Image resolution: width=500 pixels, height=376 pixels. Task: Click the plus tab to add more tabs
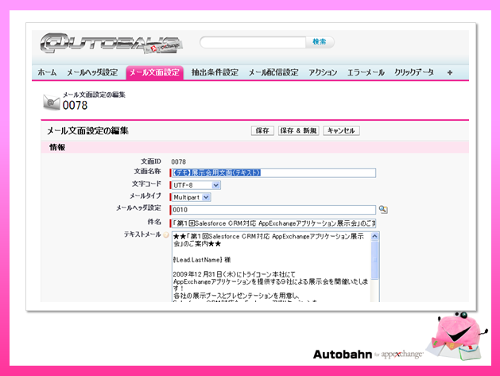(x=450, y=72)
